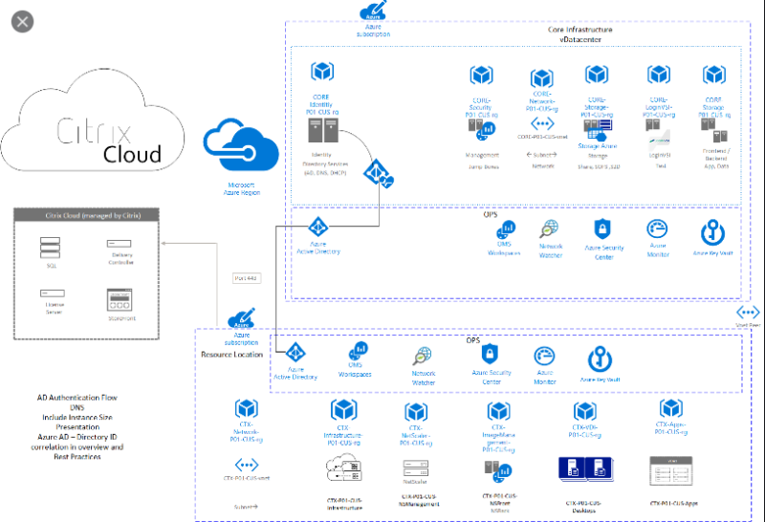Image resolution: width=765 pixels, height=522 pixels.
Task: Click the StoreFront icon
Action: pos(120,299)
